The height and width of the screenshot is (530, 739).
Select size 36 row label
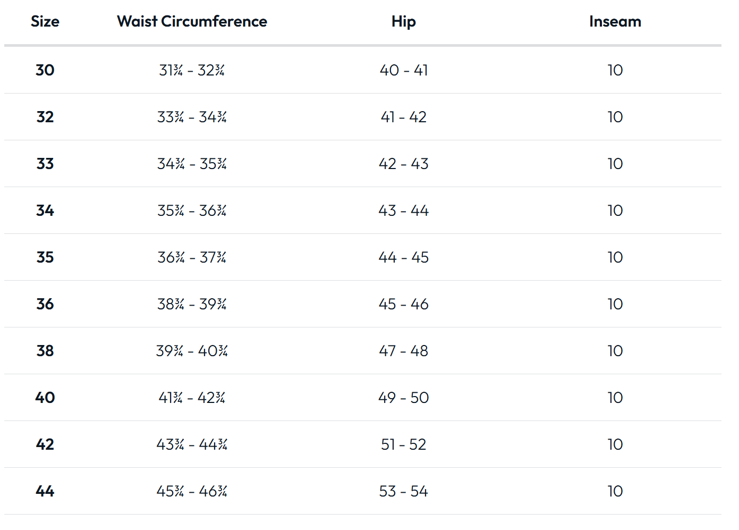(x=45, y=304)
